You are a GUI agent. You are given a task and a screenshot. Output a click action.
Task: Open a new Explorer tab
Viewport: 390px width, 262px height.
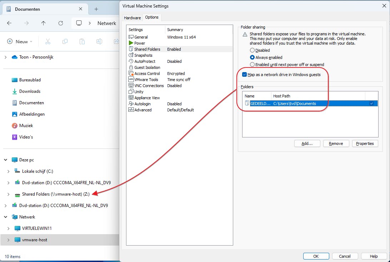point(96,9)
